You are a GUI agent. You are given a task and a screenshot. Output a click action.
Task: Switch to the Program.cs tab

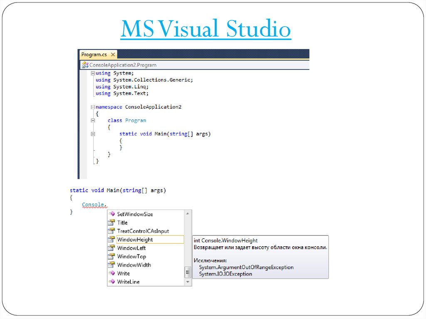[x=94, y=54]
